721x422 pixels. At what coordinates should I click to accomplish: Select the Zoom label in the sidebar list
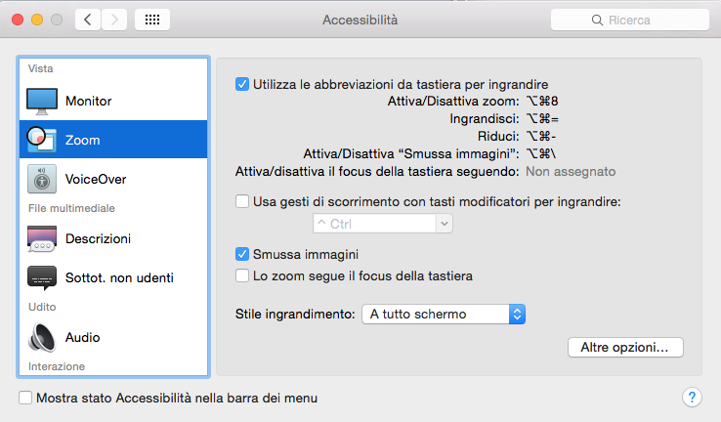83,141
